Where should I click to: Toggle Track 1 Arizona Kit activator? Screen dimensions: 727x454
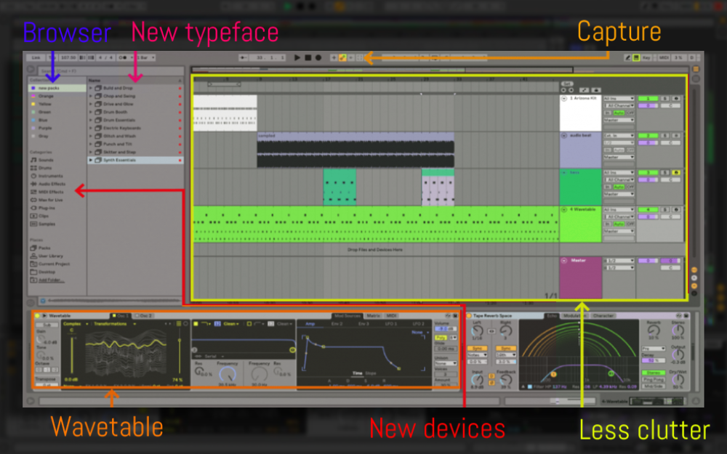point(648,99)
